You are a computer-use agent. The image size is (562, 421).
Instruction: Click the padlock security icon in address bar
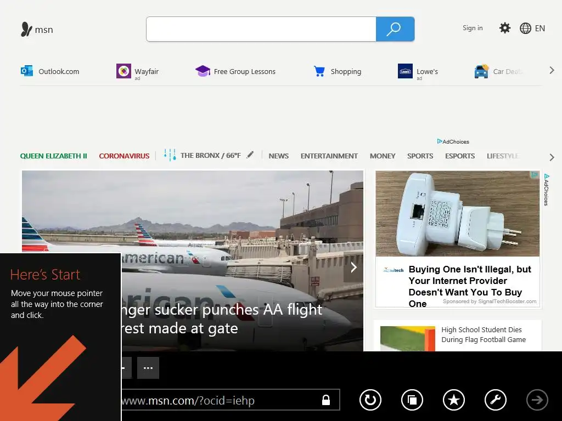(326, 400)
